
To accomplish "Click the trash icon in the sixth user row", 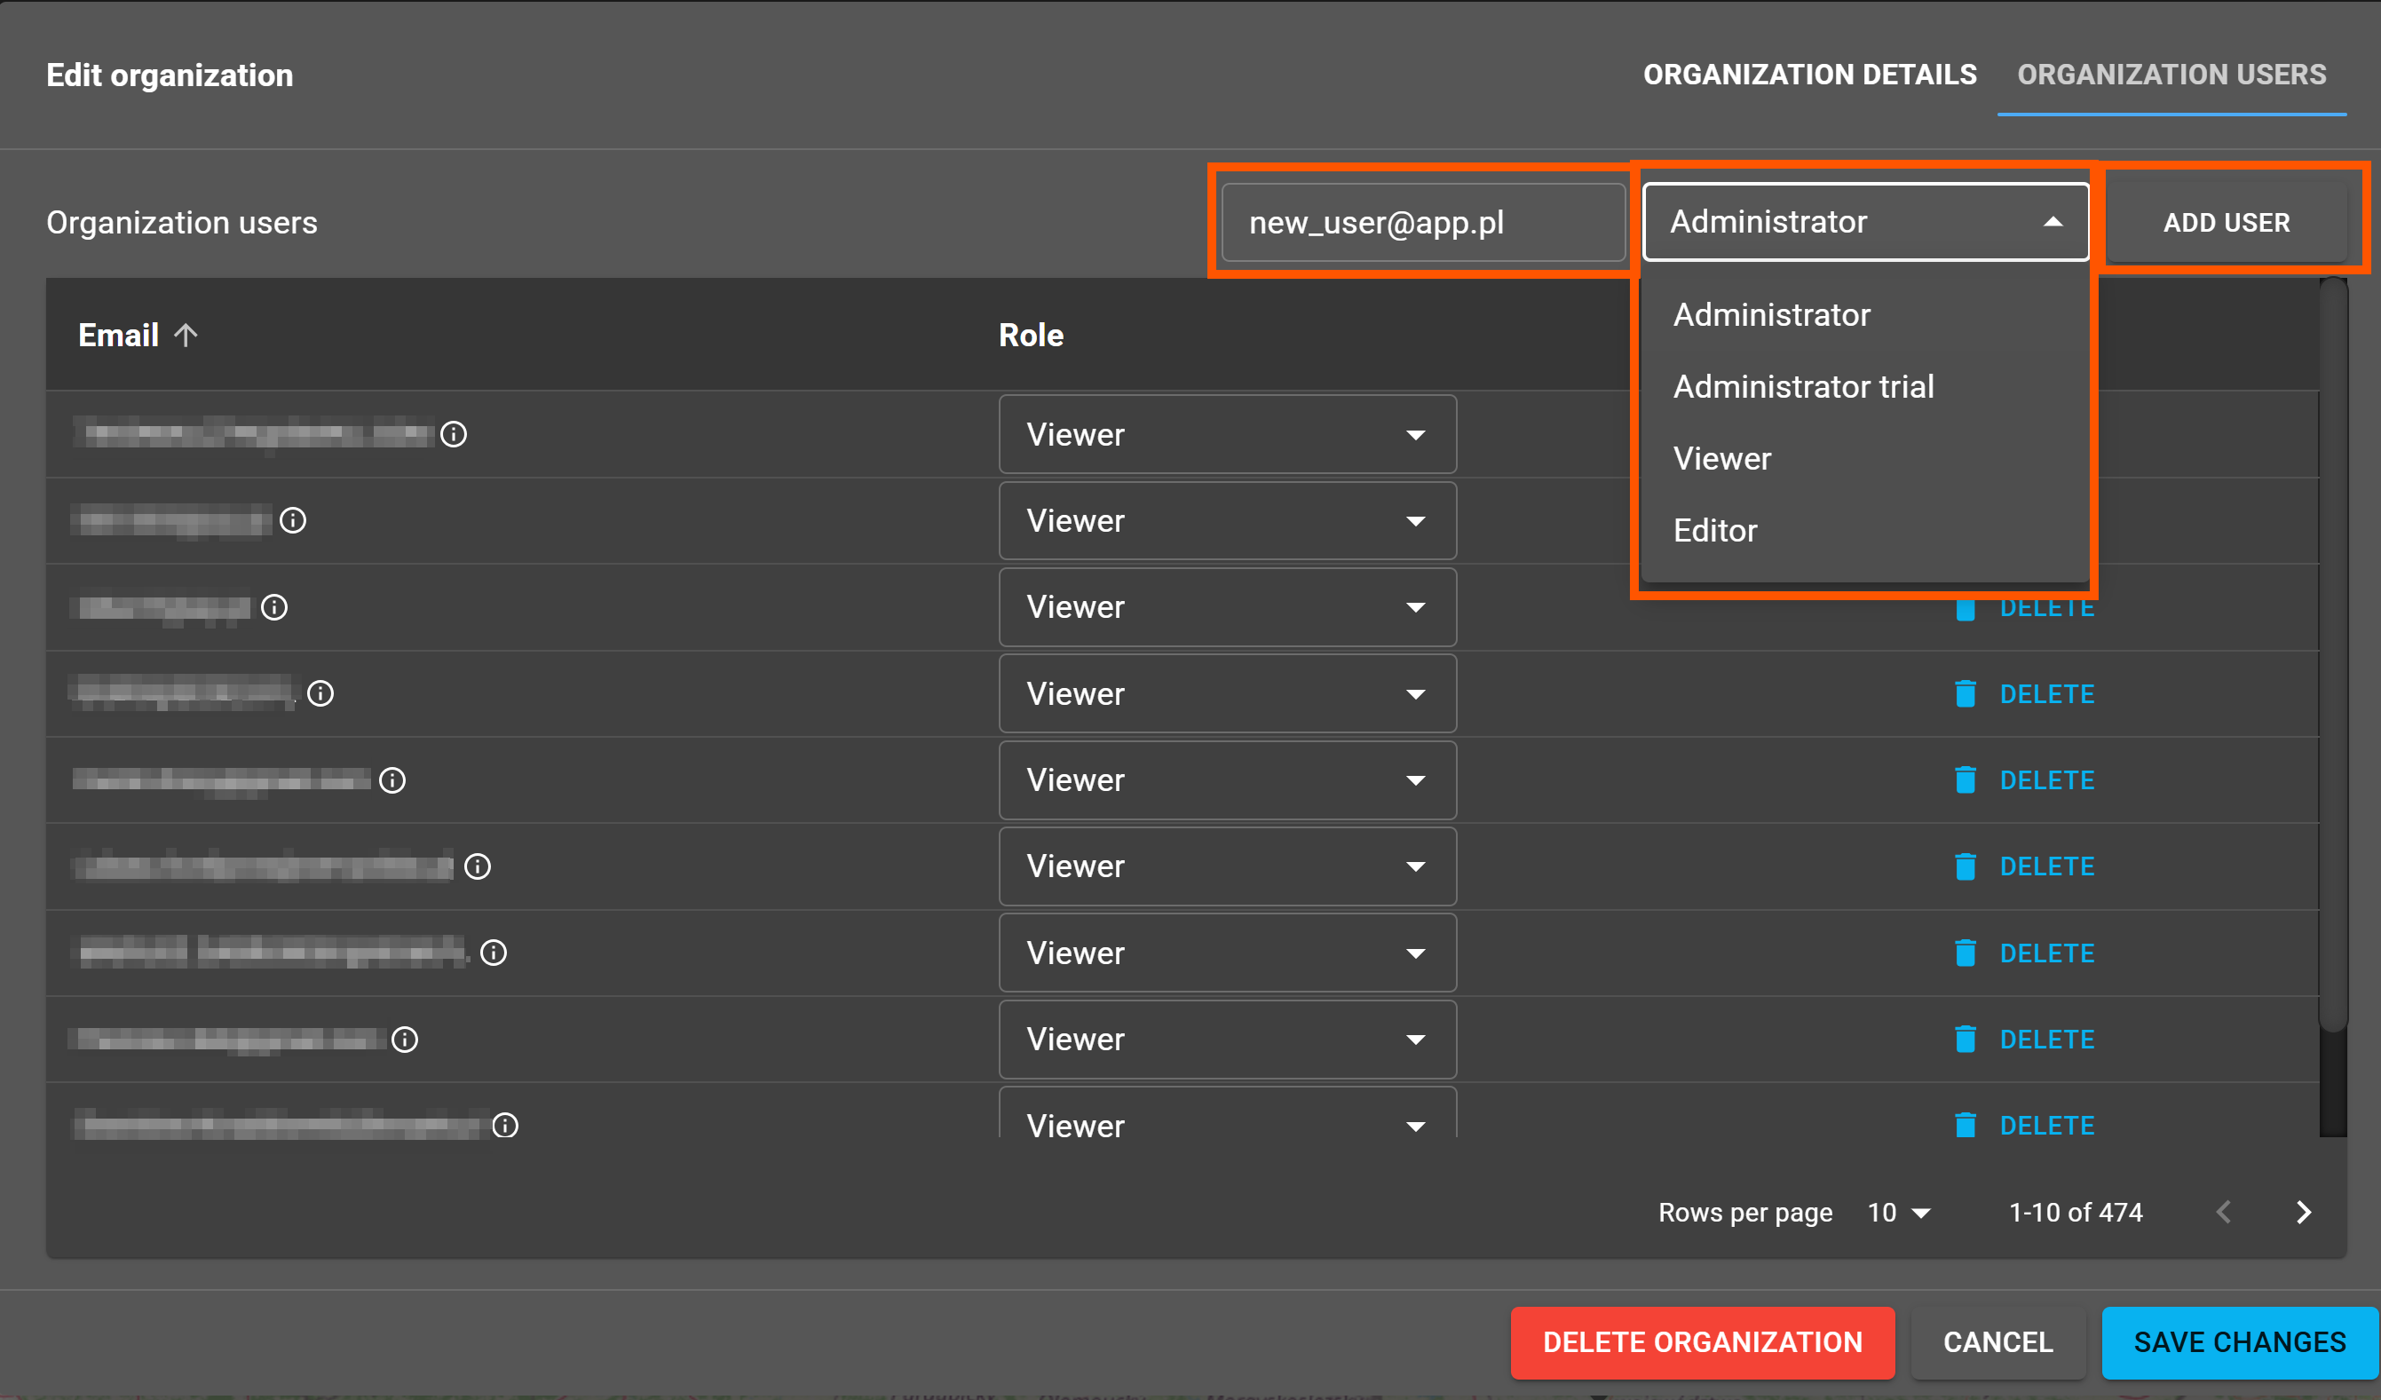I will tap(1966, 866).
